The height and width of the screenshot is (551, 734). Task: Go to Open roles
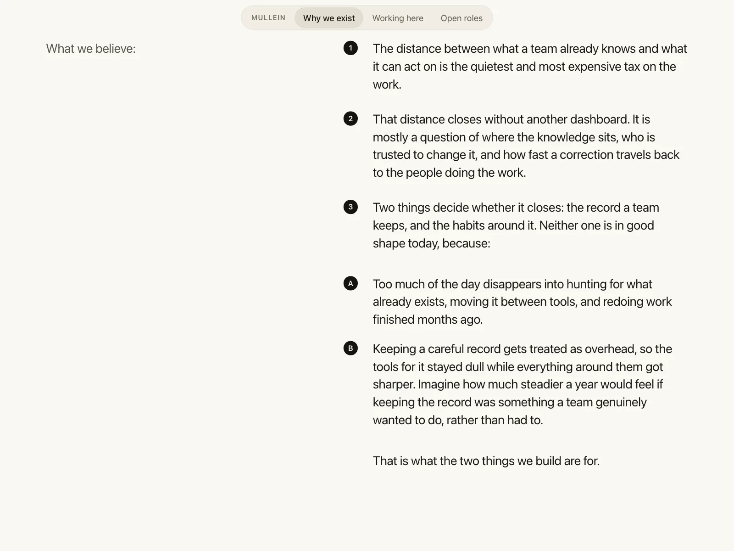tap(462, 18)
